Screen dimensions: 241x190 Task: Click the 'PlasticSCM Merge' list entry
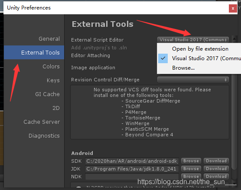(147, 129)
